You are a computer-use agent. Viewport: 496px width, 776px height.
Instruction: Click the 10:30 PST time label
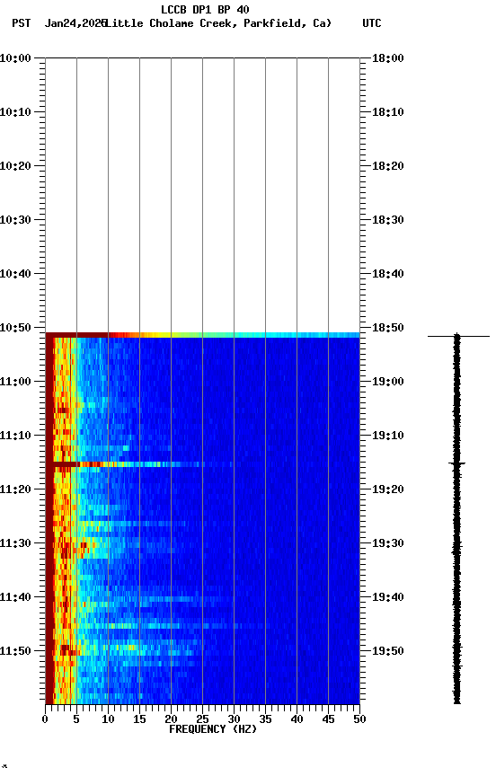click(x=15, y=220)
